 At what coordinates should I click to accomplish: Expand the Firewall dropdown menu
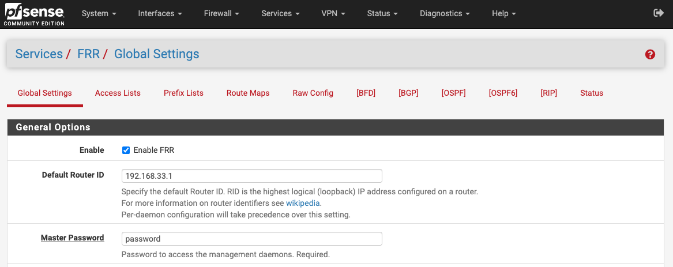221,13
